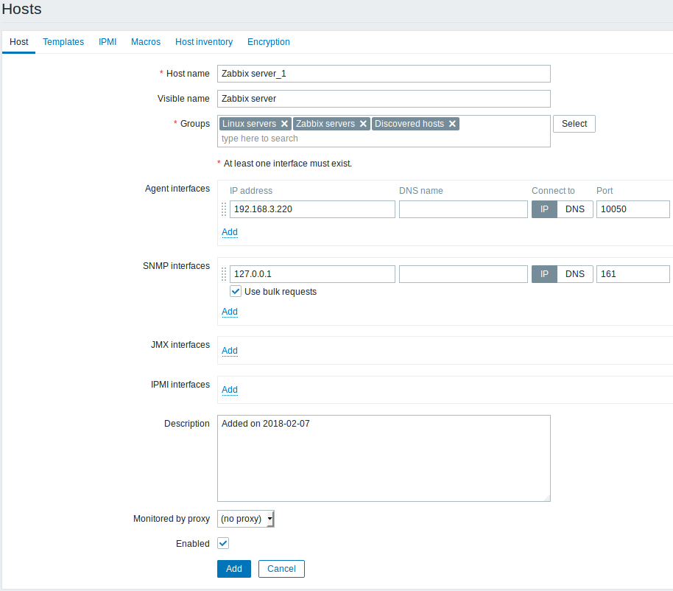Select DNS connection for SNMP interface
Image resolution: width=673 pixels, height=591 pixels.
[575, 274]
